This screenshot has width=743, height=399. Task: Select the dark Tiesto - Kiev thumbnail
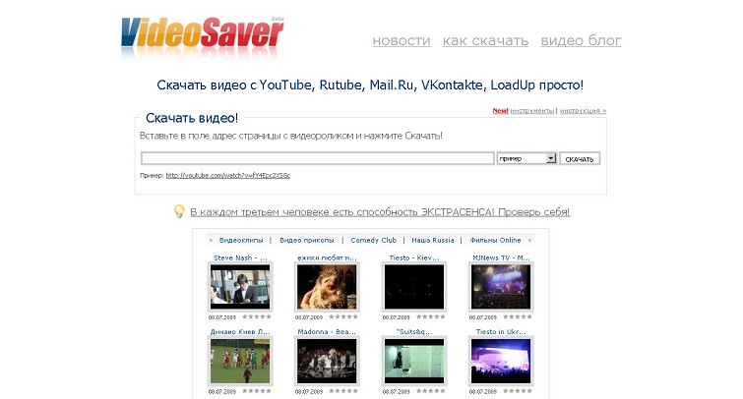click(414, 287)
